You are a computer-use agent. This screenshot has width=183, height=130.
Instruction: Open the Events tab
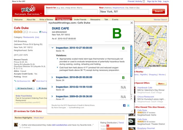[x=115, y=19]
